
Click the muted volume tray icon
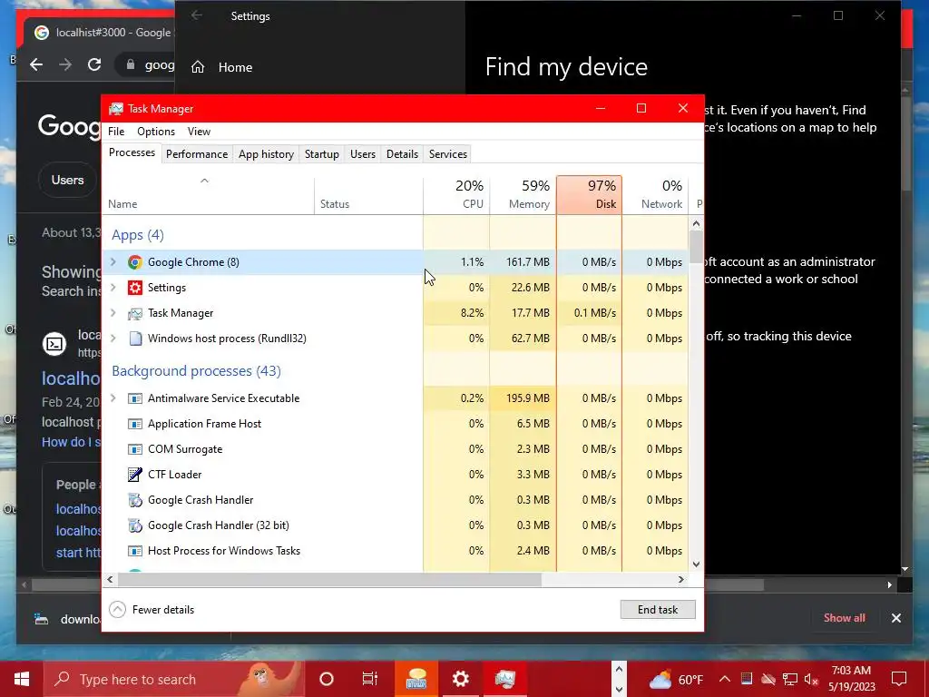pos(811,679)
